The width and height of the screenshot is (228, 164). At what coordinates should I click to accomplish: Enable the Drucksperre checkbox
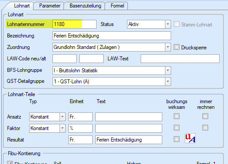(176, 47)
